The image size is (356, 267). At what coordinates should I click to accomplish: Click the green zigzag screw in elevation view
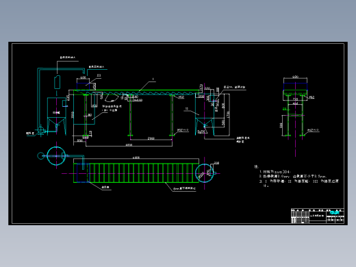(136, 93)
